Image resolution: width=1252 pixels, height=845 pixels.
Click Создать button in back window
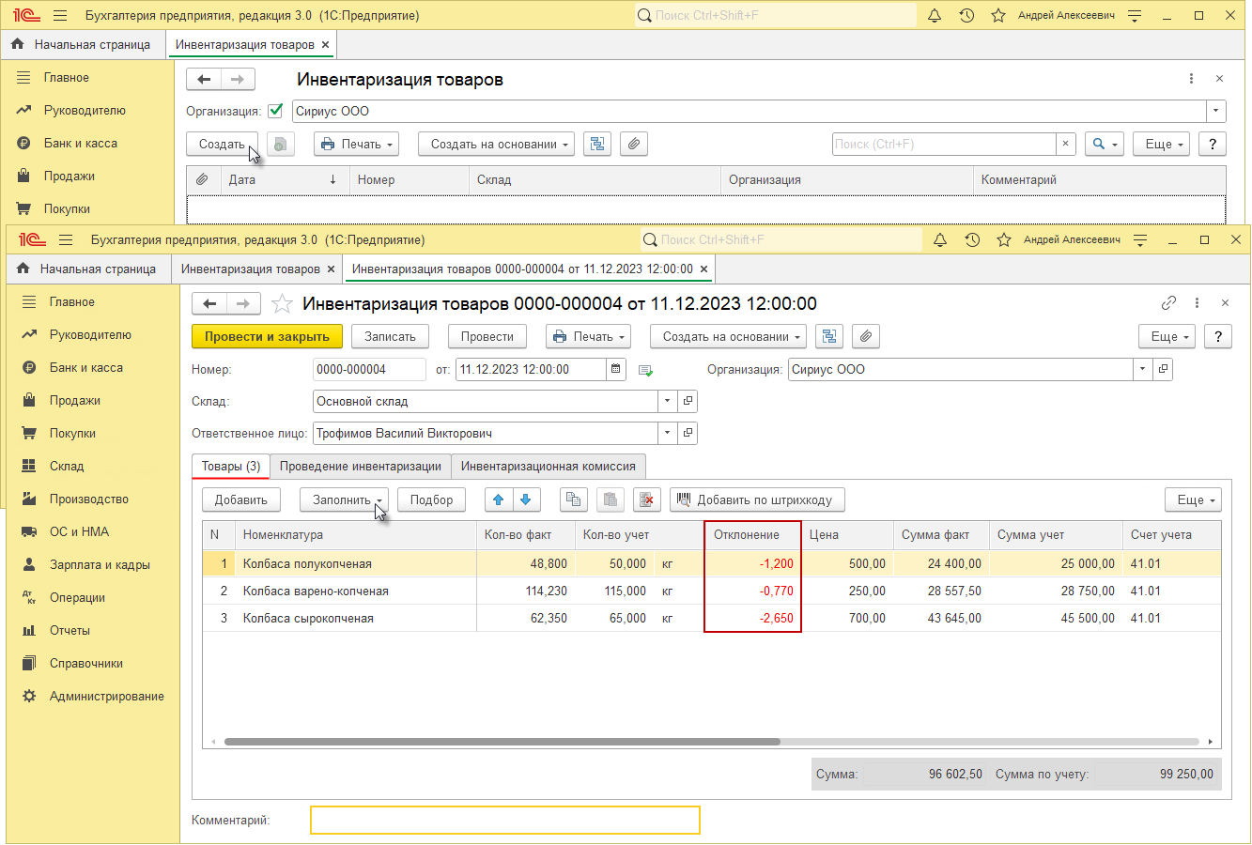(222, 144)
